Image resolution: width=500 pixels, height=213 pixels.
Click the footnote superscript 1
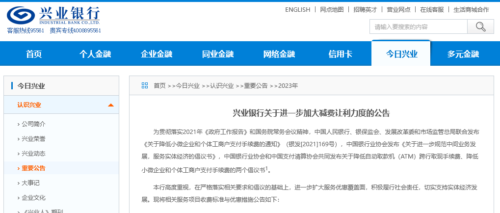266,168
